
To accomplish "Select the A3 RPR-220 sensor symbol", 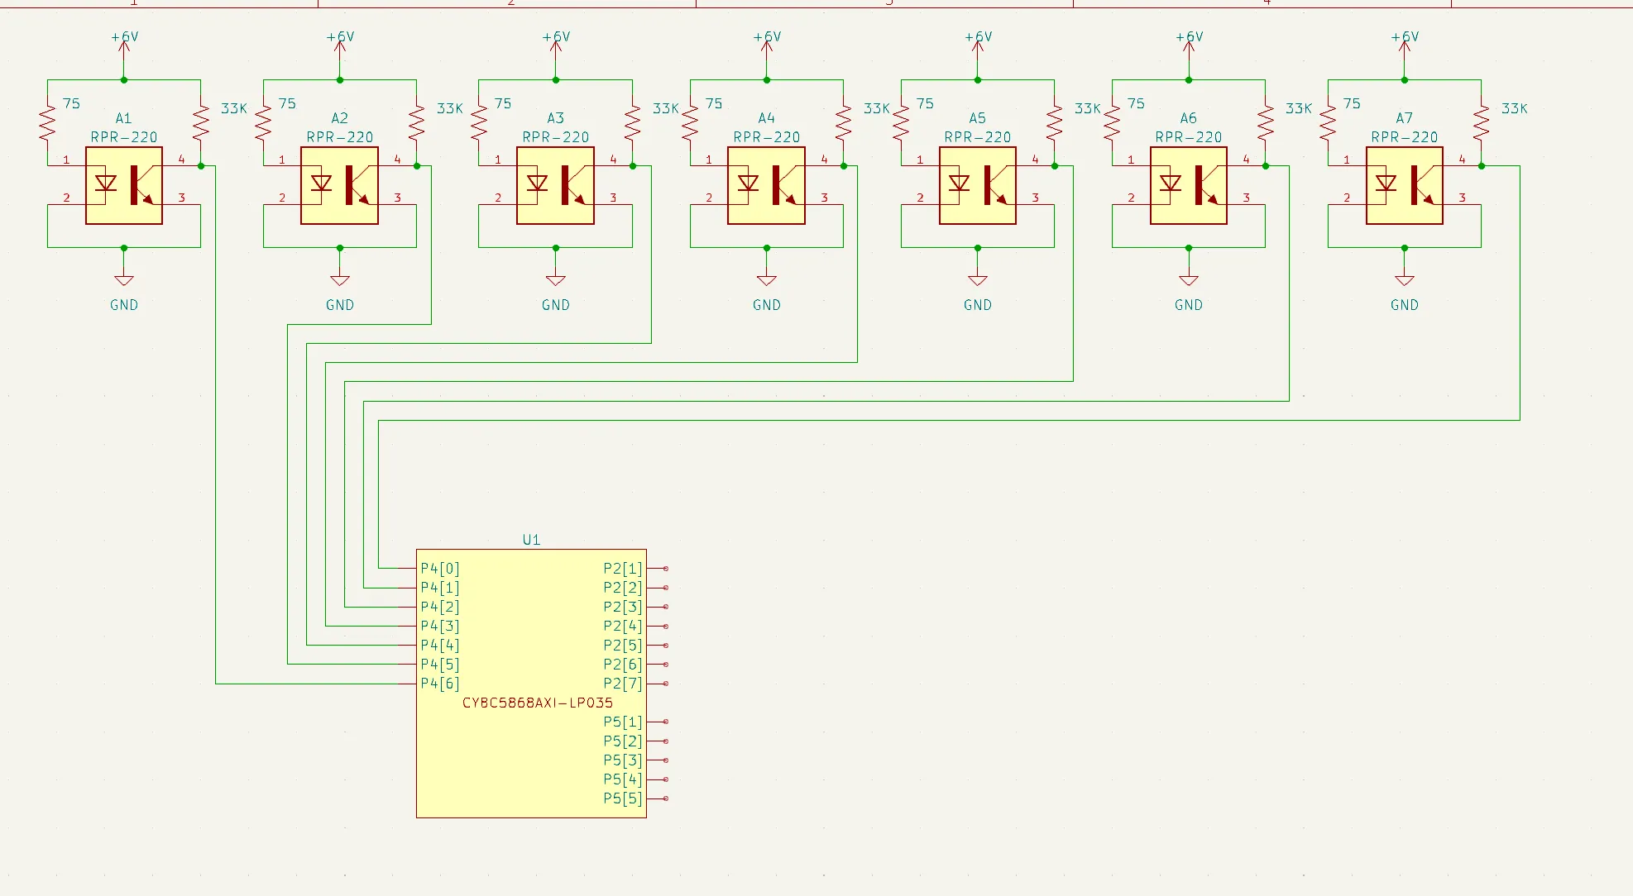I will pos(555,185).
